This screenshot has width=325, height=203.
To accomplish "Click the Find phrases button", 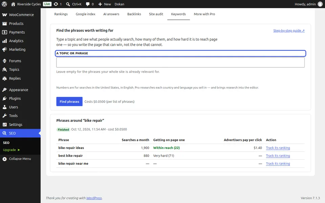I will pyautogui.click(x=69, y=101).
